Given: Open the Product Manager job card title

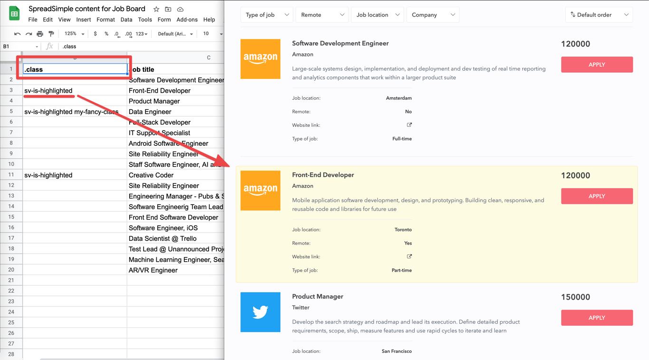Looking at the screenshot, I should pos(317,296).
